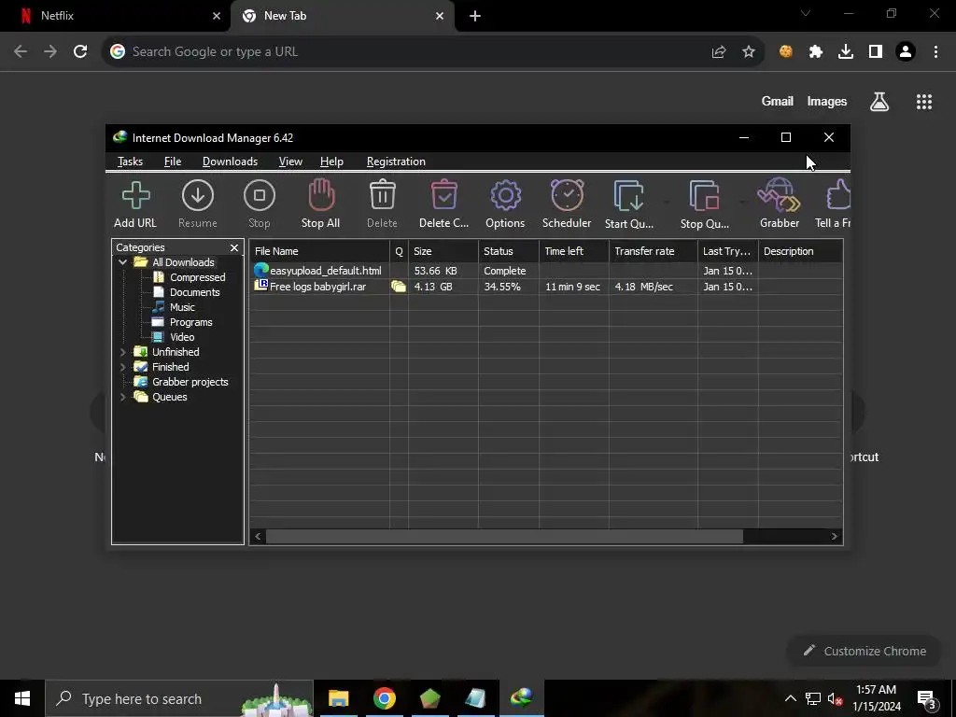Expand the Unfinished category arrow
The image size is (956, 717).
click(123, 352)
